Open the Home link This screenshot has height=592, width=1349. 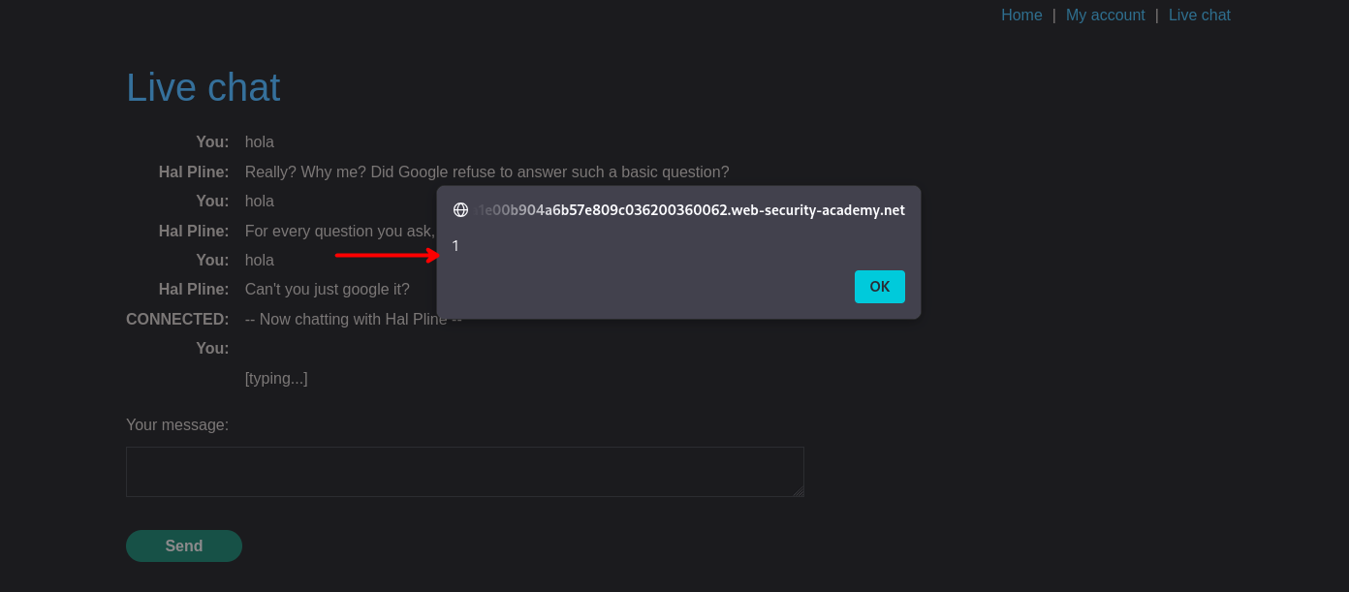tap(1021, 16)
